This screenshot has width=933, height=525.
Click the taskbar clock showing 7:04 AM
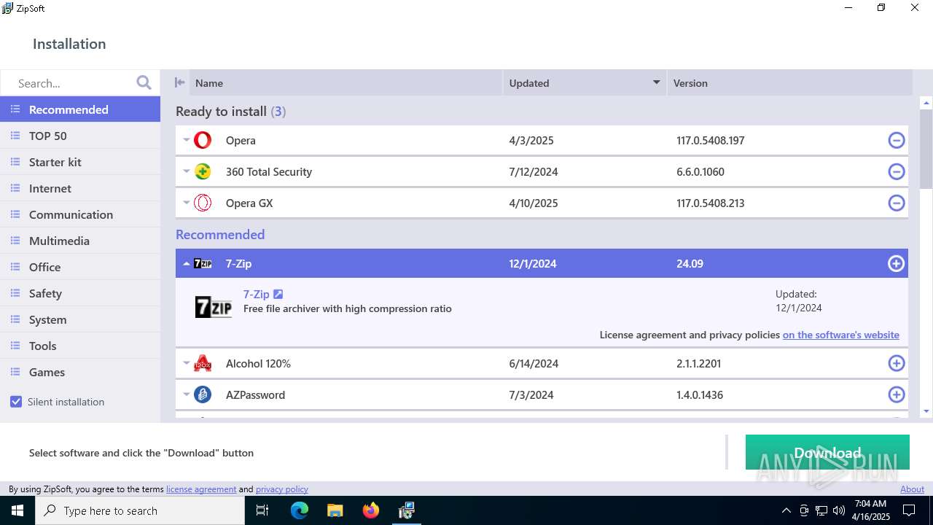coord(871,510)
